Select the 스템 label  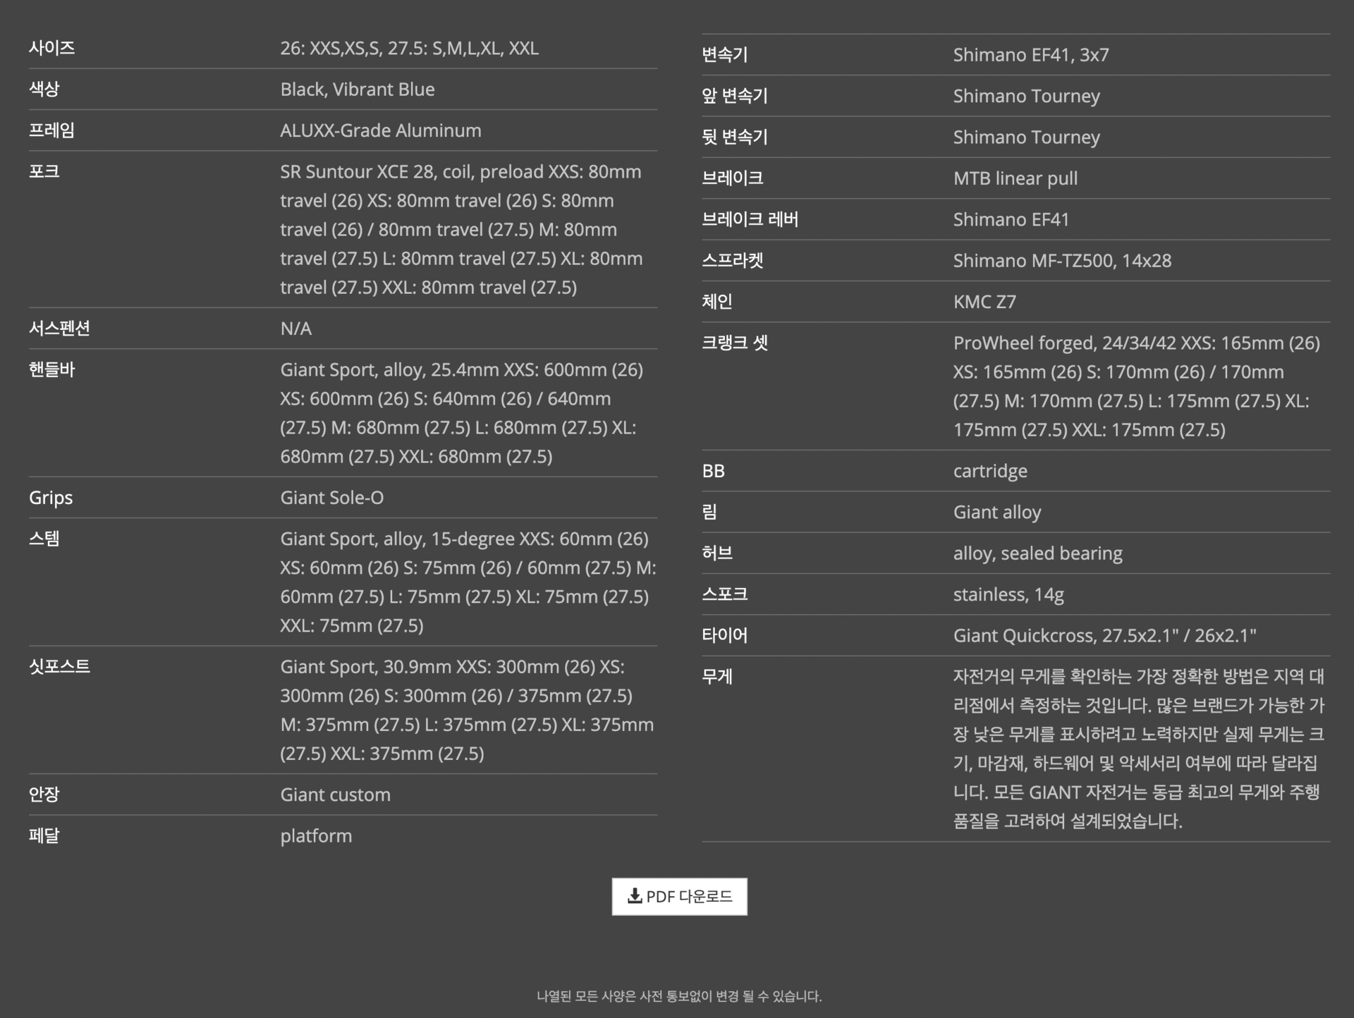click(44, 539)
